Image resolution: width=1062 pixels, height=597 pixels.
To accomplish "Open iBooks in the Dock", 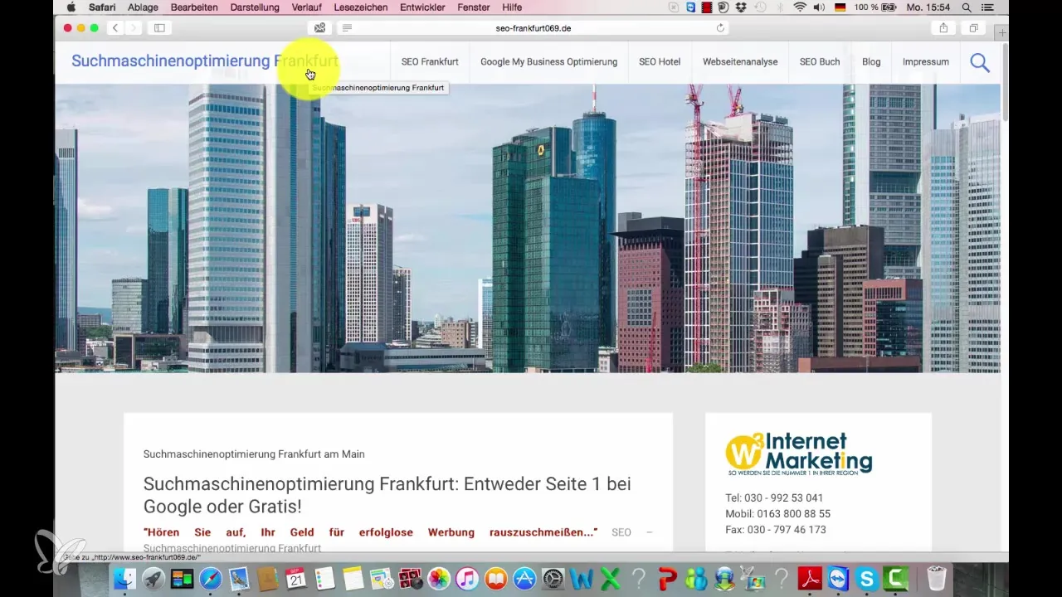I will 496,578.
